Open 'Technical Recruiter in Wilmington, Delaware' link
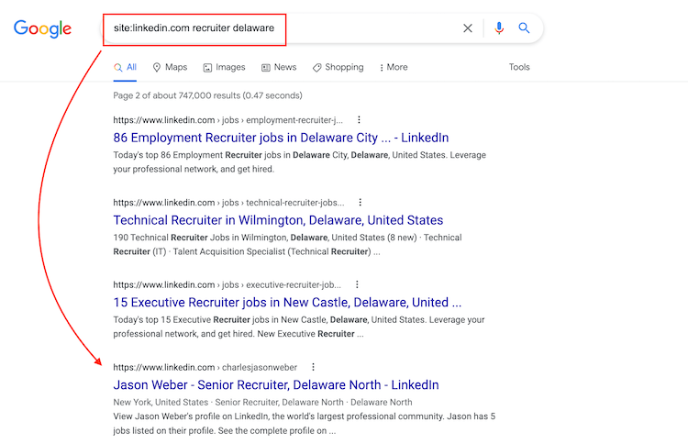The height and width of the screenshot is (444, 688). click(278, 220)
